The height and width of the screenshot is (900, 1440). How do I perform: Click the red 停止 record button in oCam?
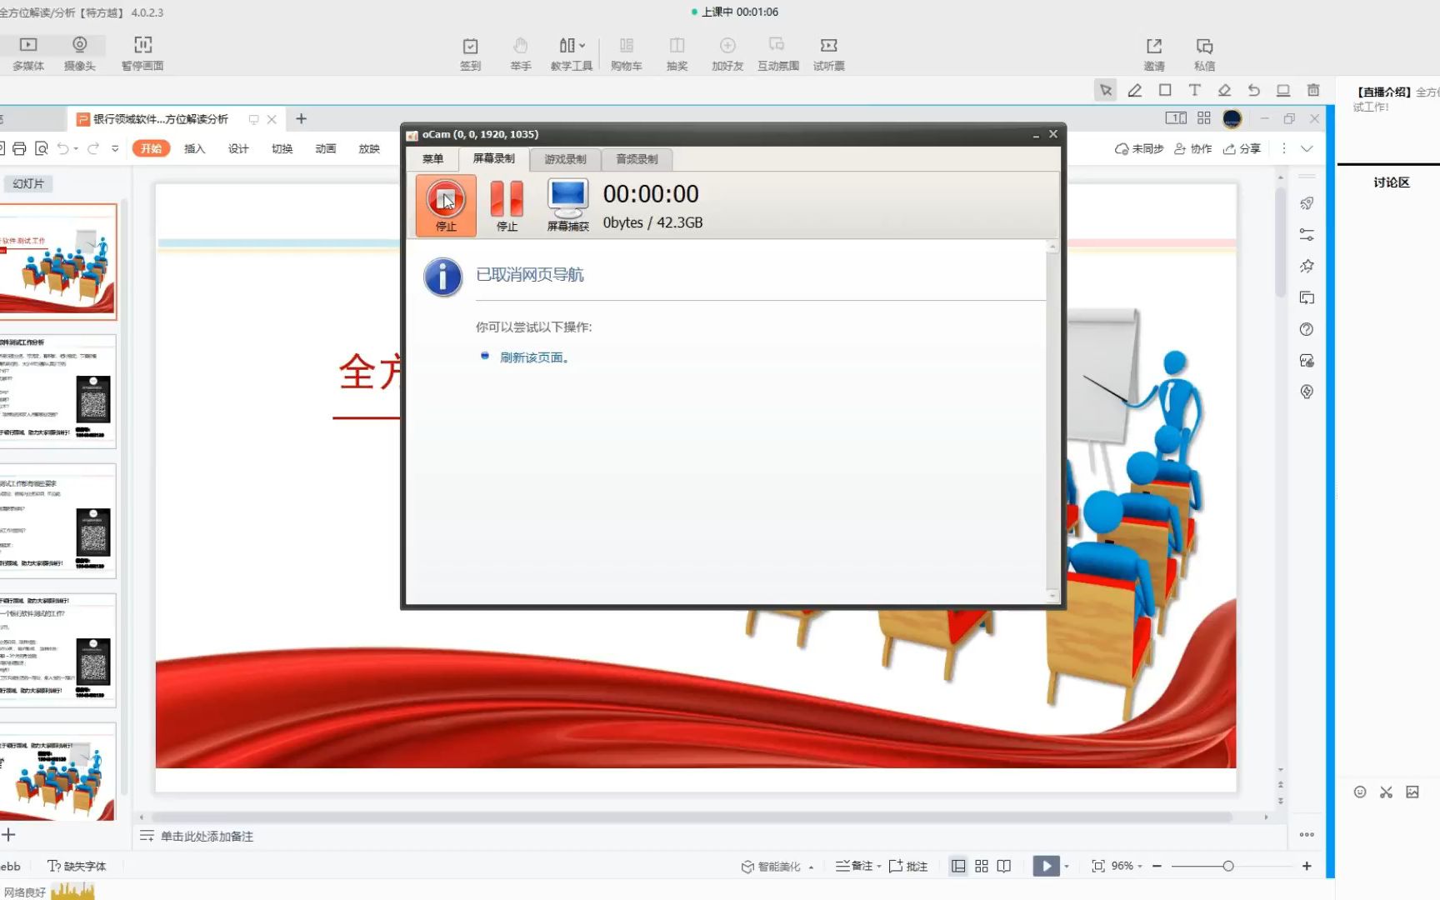click(446, 205)
